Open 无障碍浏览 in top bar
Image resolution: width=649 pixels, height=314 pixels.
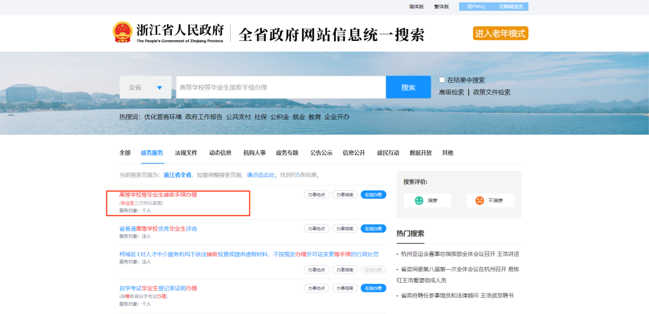tap(511, 7)
